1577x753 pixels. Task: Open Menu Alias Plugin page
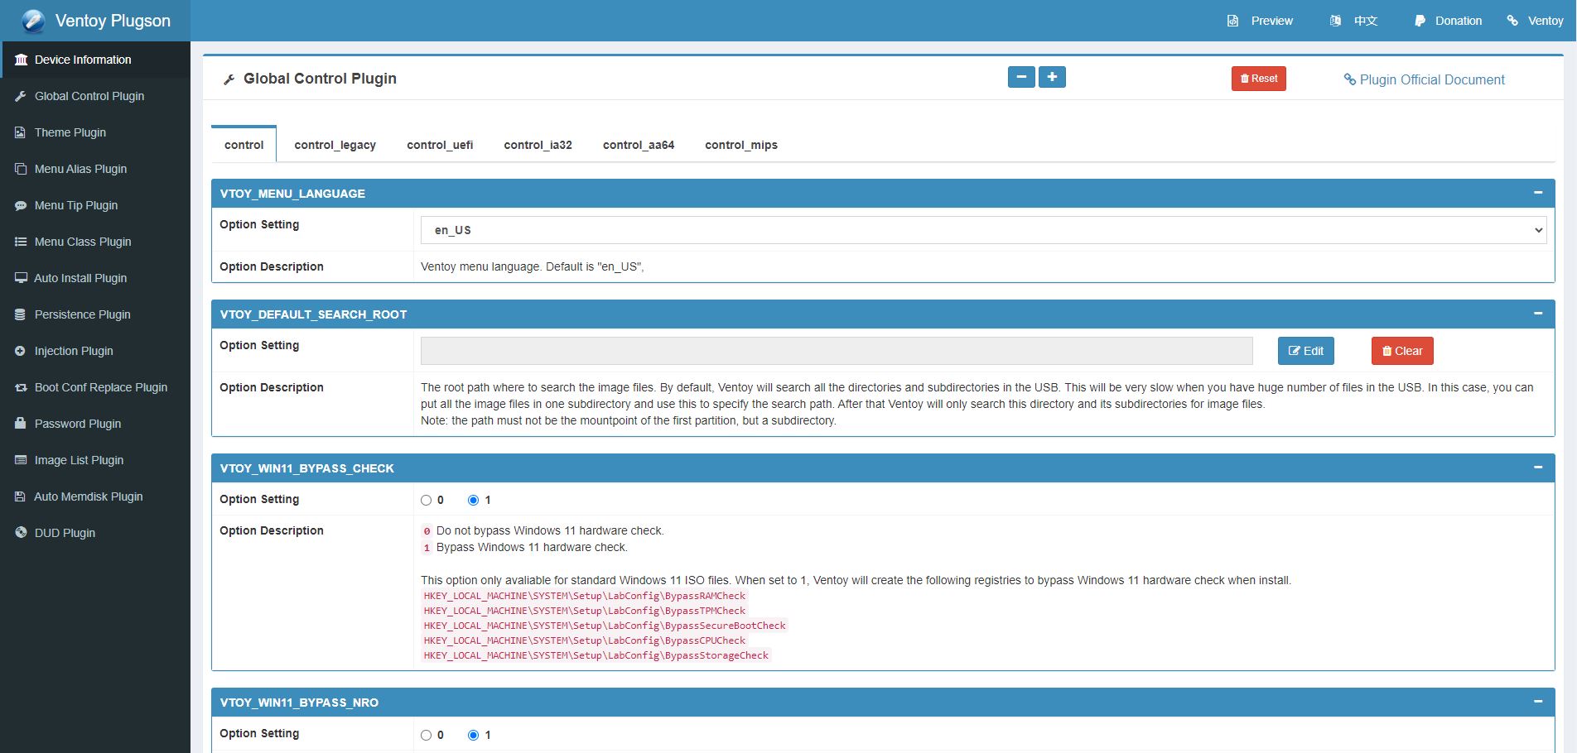pyautogui.click(x=95, y=169)
